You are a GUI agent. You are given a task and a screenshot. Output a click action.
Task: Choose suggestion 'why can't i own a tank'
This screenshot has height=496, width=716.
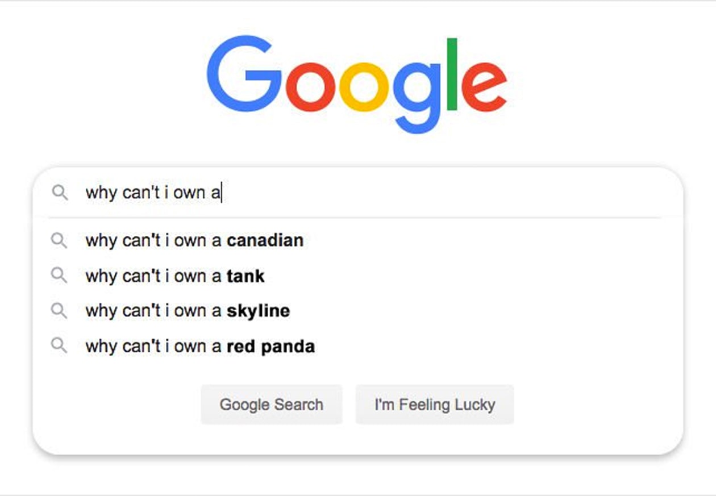tap(358, 276)
